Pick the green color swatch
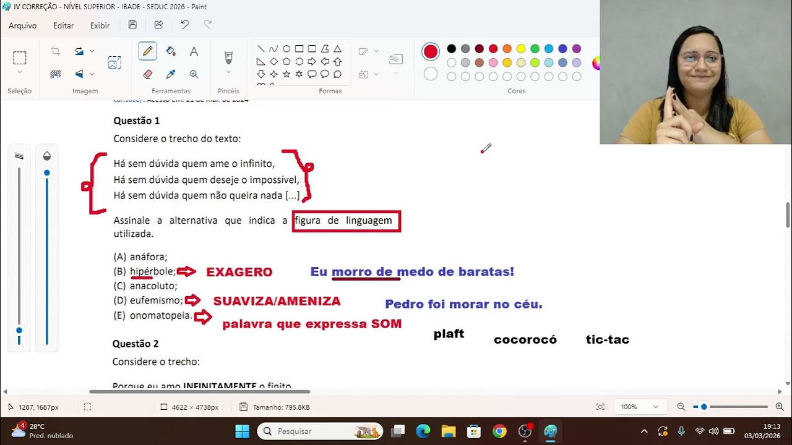Screen dimensions: 792x445 535,49
